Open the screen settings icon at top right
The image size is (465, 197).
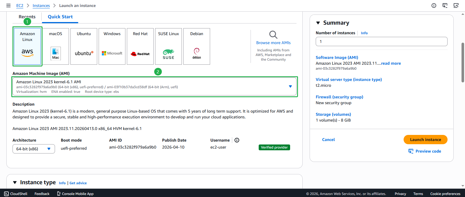(456, 6)
